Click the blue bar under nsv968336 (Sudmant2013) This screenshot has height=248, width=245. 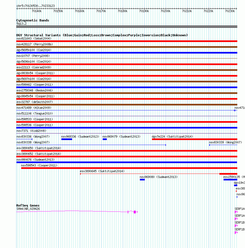(67, 139)
